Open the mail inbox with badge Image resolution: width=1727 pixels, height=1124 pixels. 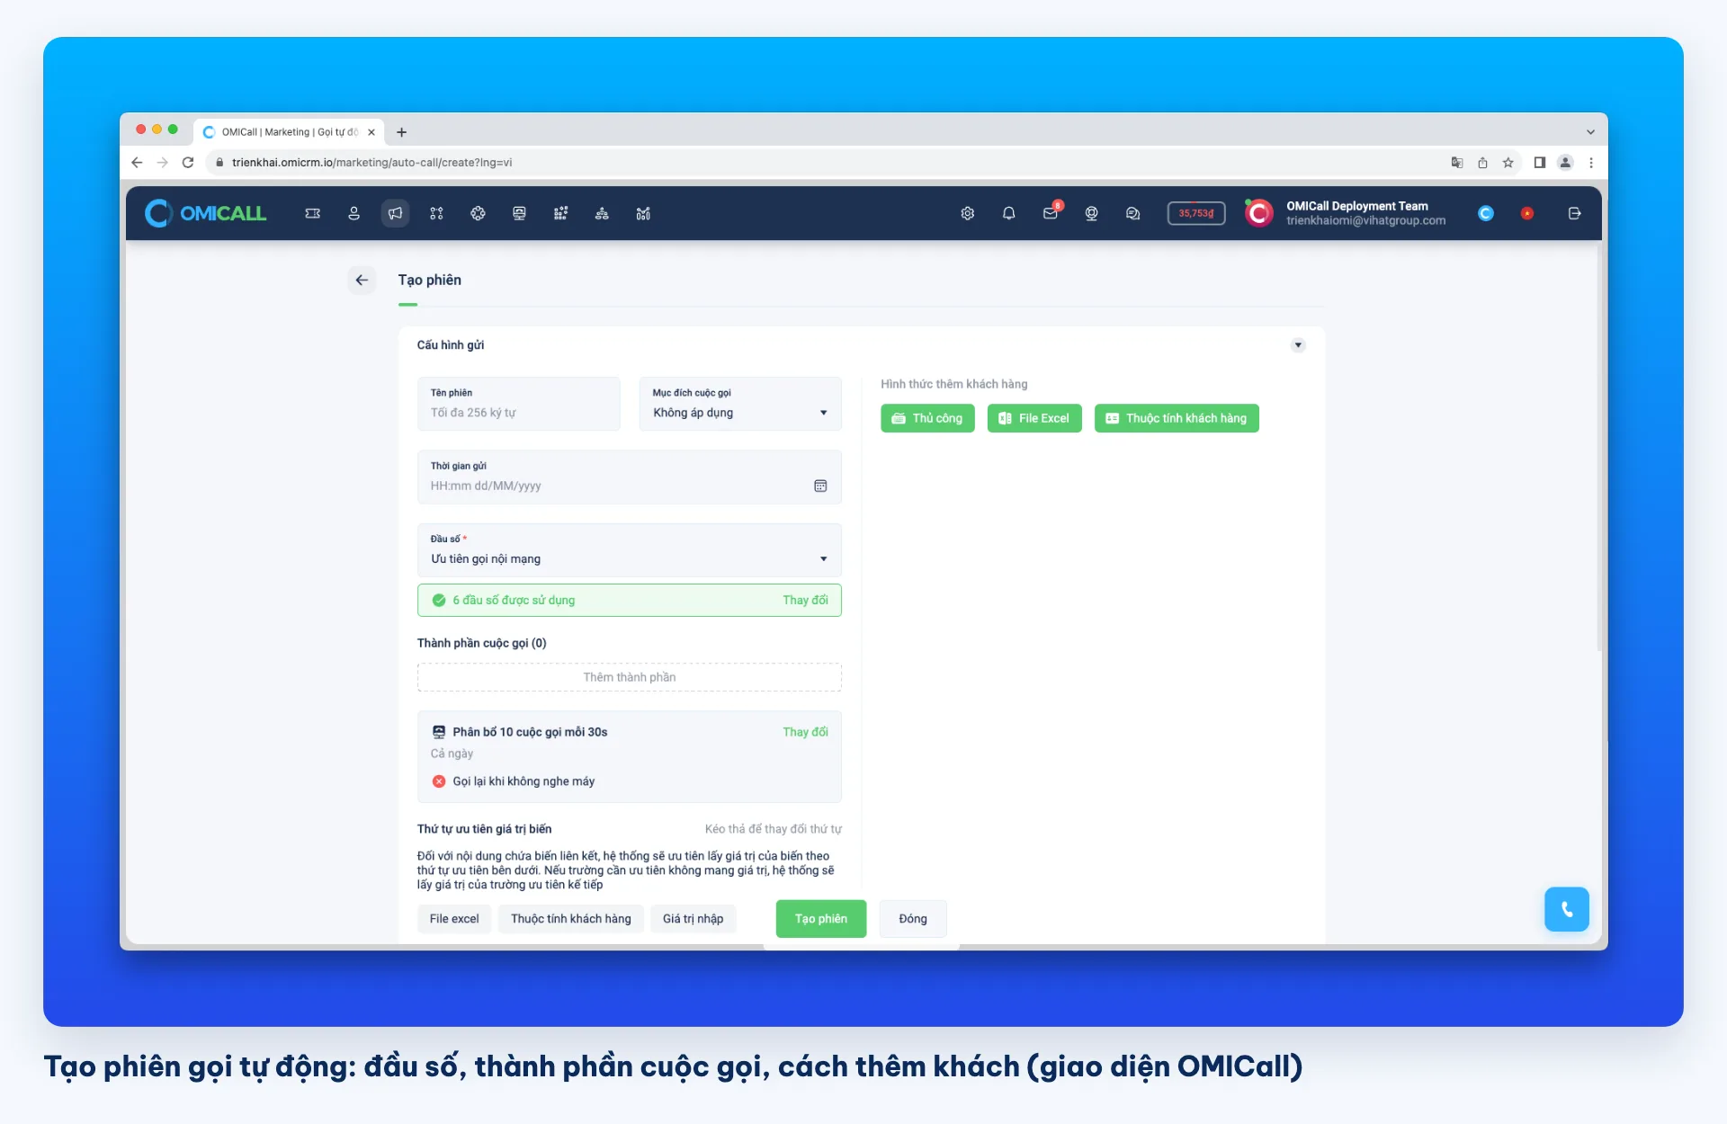click(x=1051, y=212)
